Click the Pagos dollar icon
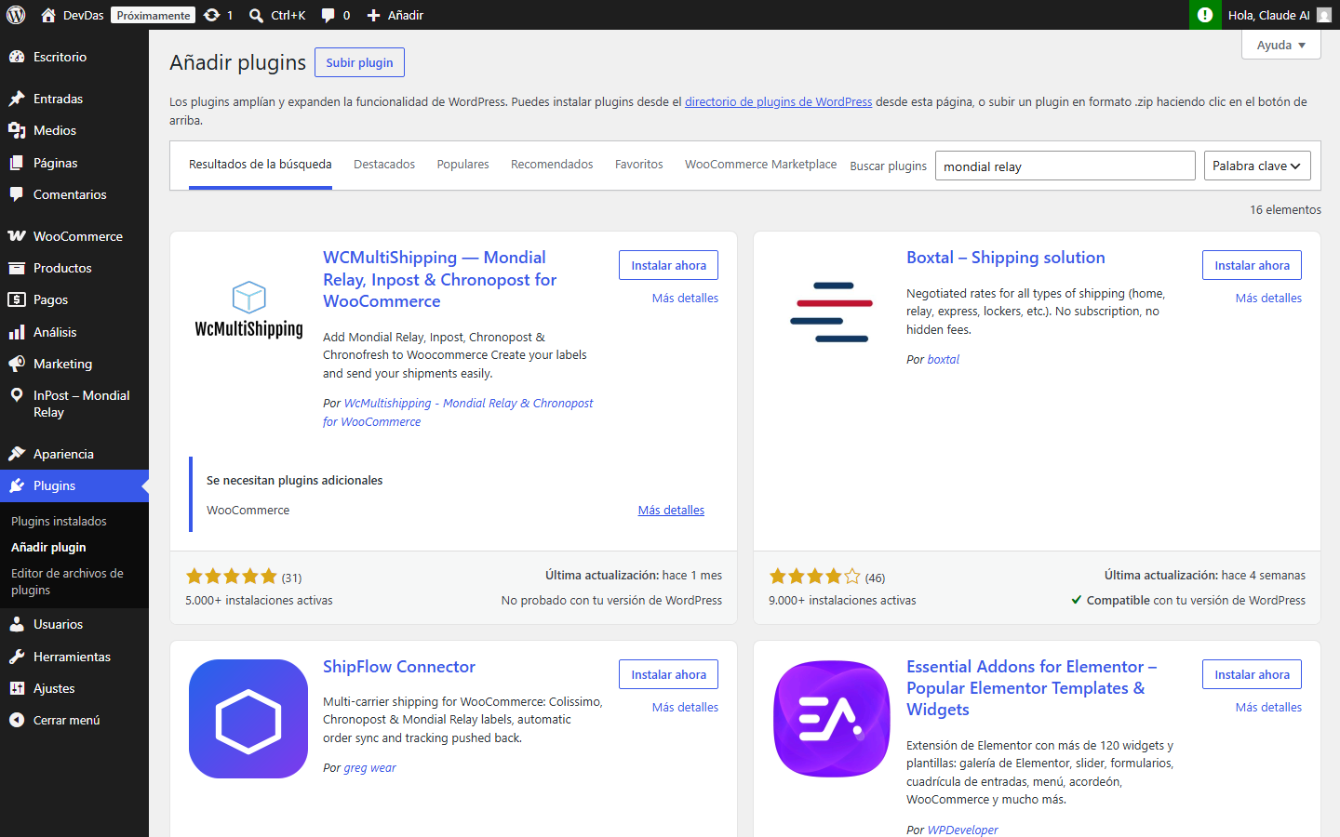Image resolution: width=1340 pixels, height=837 pixels. (17, 299)
